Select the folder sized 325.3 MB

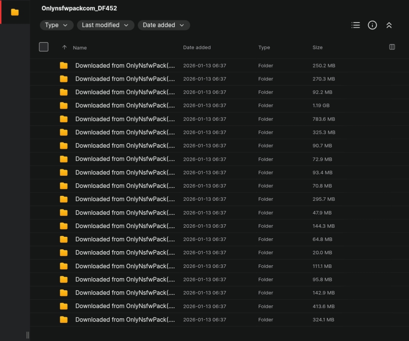[x=219, y=132]
